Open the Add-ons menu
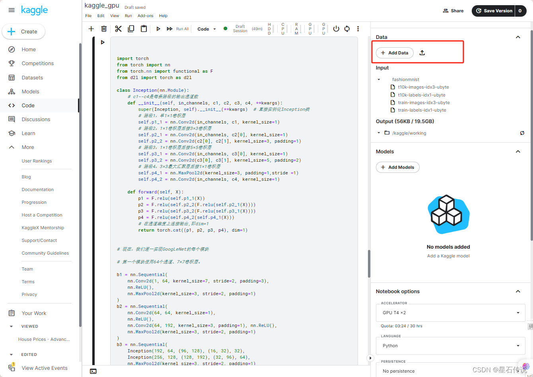This screenshot has height=377, width=533. pos(145,16)
